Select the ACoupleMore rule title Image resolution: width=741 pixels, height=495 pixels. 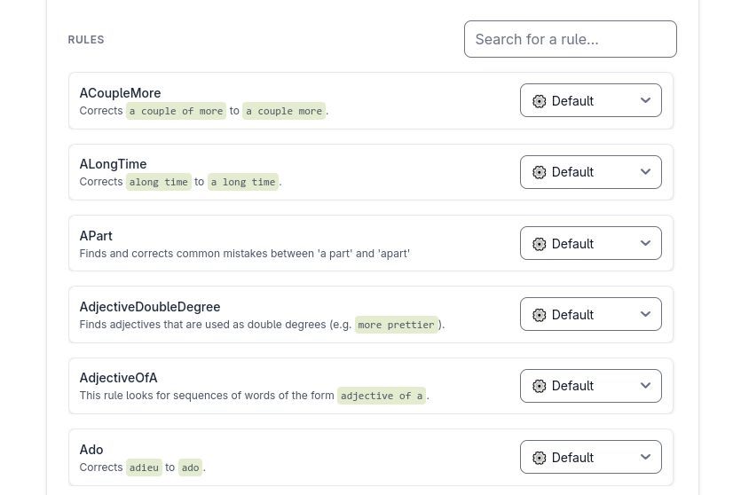click(x=120, y=93)
